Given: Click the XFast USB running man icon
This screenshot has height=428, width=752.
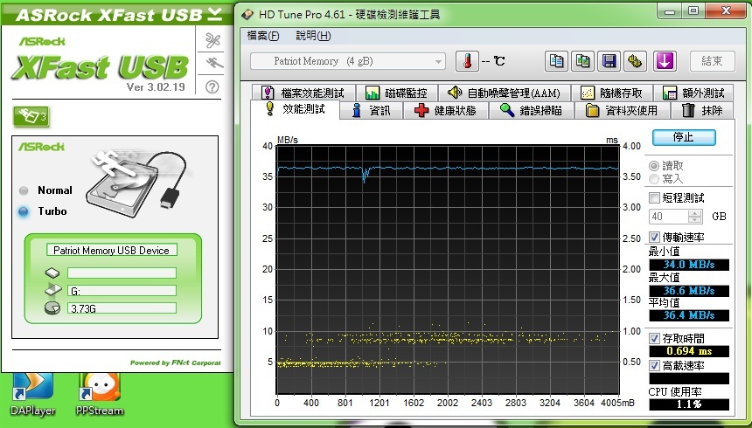Looking at the screenshot, I should (214, 63).
